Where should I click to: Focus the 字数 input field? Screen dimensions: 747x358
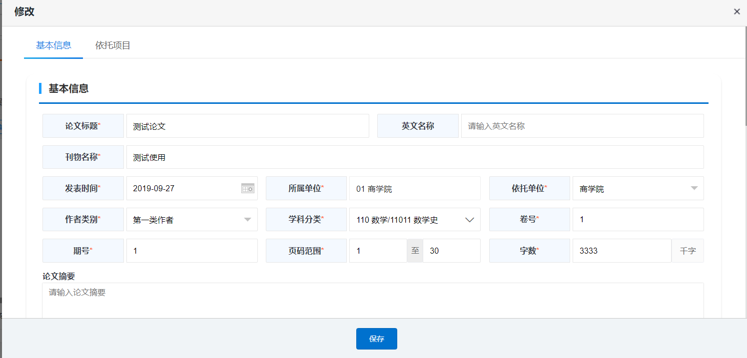pyautogui.click(x=621, y=251)
